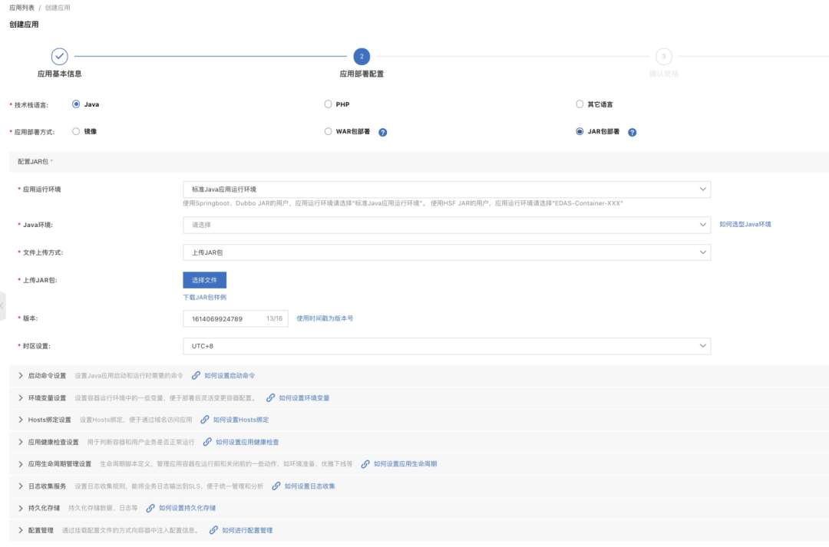The width and height of the screenshot is (829, 547).
Task: Select 其它语言 radio option
Action: 580,104
